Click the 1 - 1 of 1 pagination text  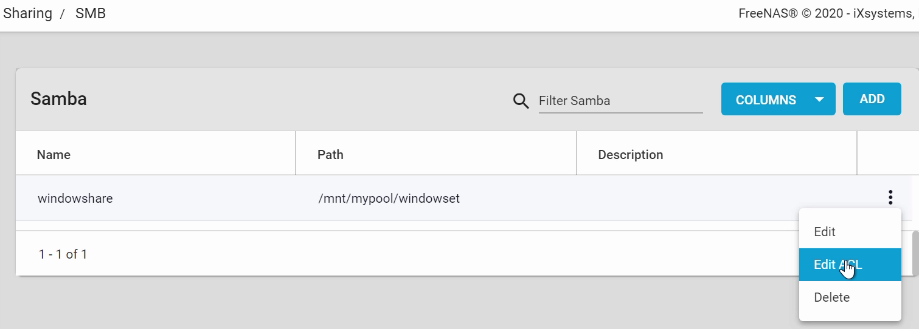(x=63, y=254)
